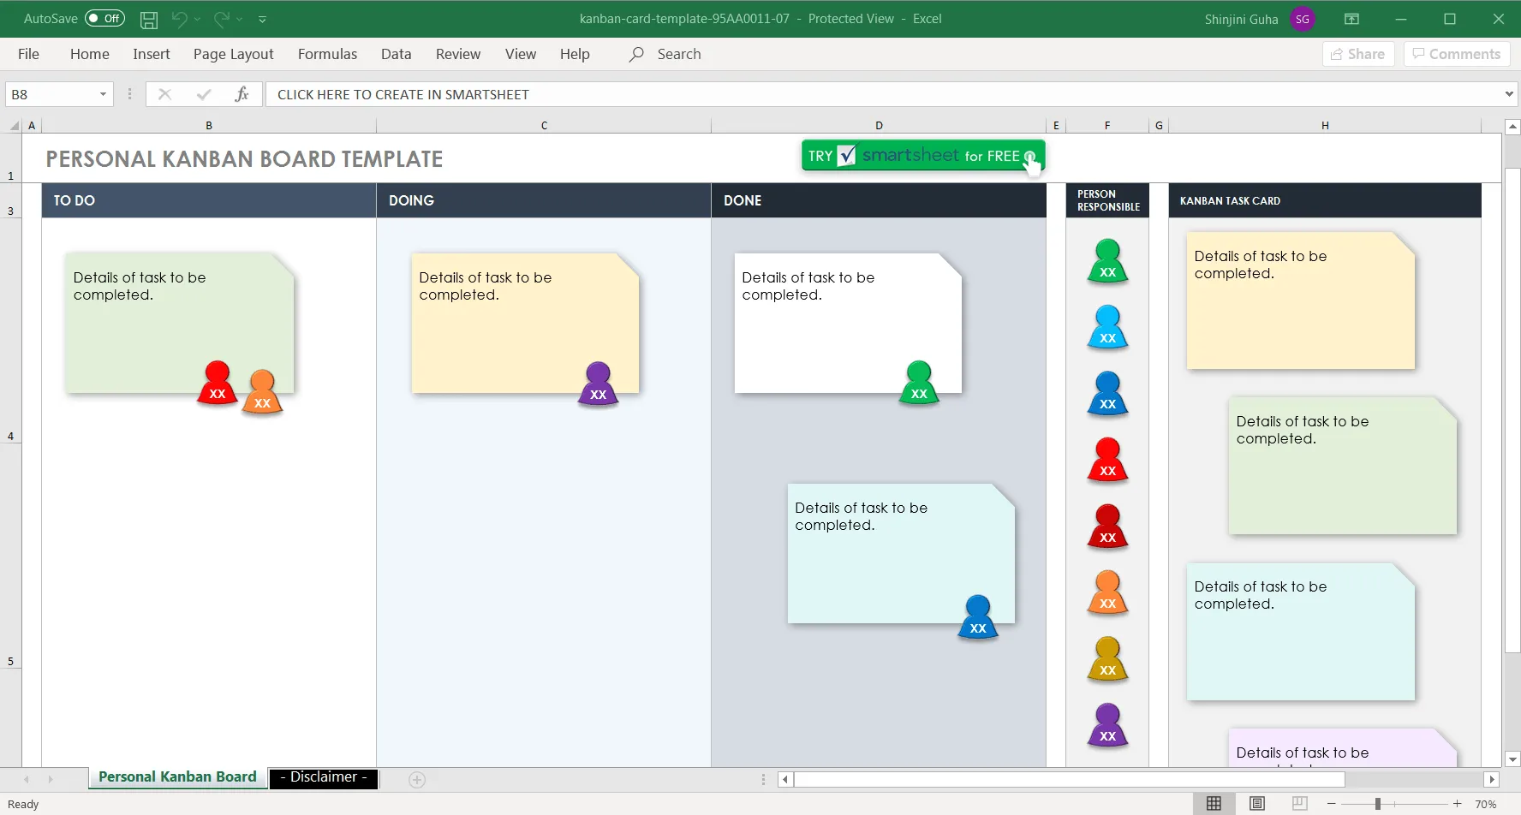Click the Comments button
Screen dimensions: 1521x815
(1456, 54)
